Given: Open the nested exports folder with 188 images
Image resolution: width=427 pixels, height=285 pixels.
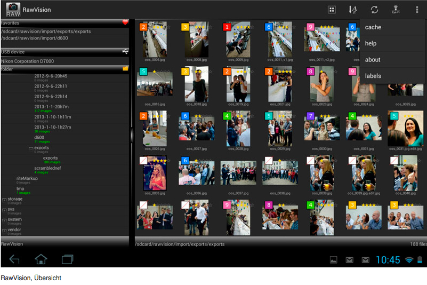Looking at the screenshot, I should pyautogui.click(x=52, y=159).
